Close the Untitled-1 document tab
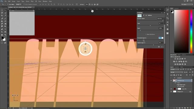The width and height of the screenshot is (194, 109). (34, 7)
